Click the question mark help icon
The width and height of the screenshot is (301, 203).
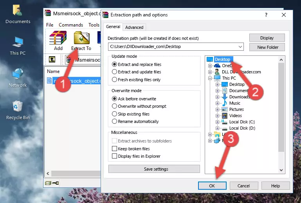point(266,15)
